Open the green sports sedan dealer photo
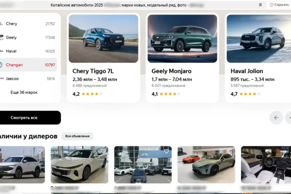 click(x=206, y=165)
